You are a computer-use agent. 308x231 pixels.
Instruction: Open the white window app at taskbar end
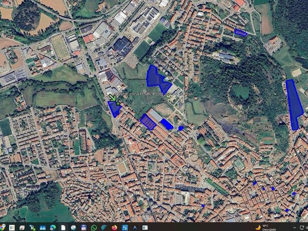click(x=145, y=228)
